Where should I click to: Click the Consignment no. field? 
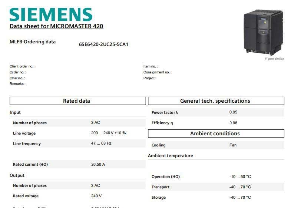157,72
